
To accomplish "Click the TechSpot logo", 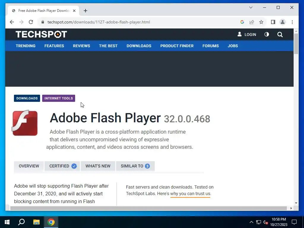I will [x=41, y=34].
